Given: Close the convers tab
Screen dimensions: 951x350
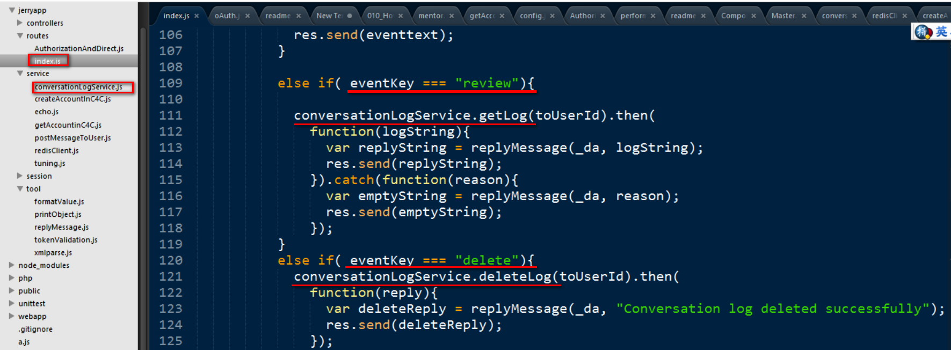Looking at the screenshot, I should (x=854, y=16).
